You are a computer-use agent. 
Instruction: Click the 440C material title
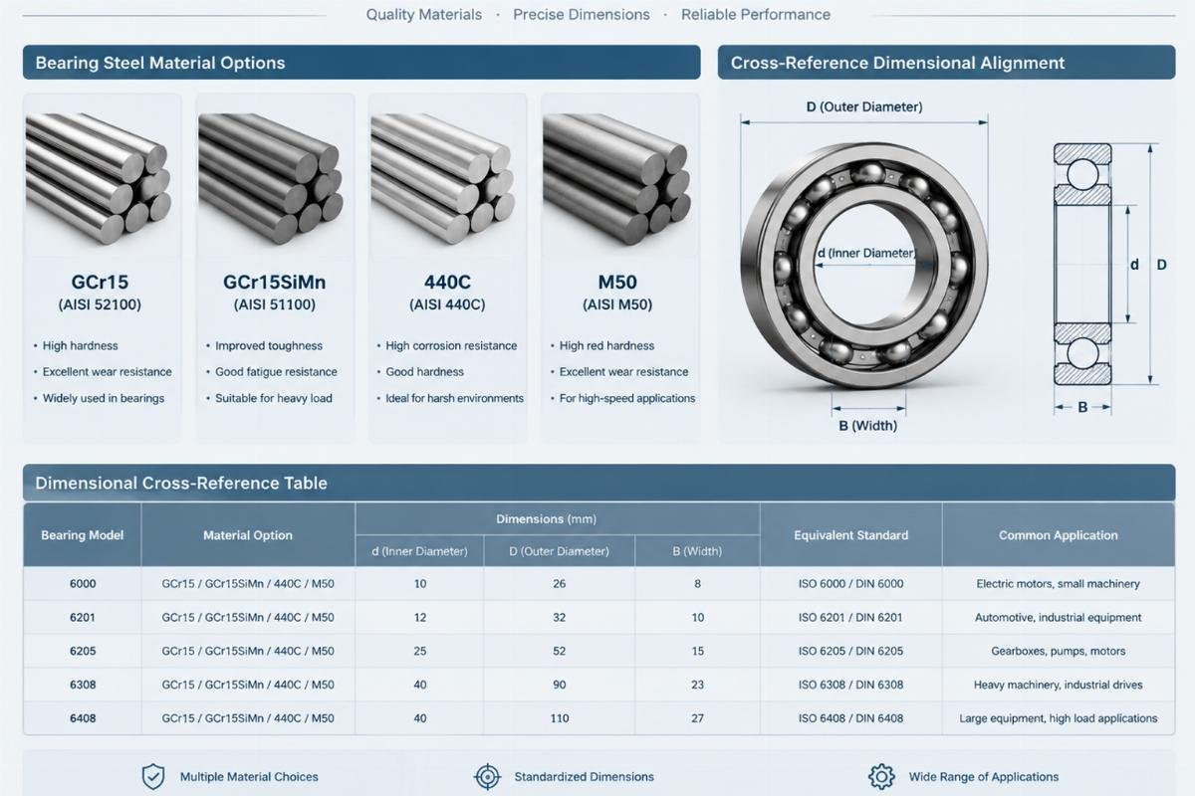pyautogui.click(x=447, y=282)
